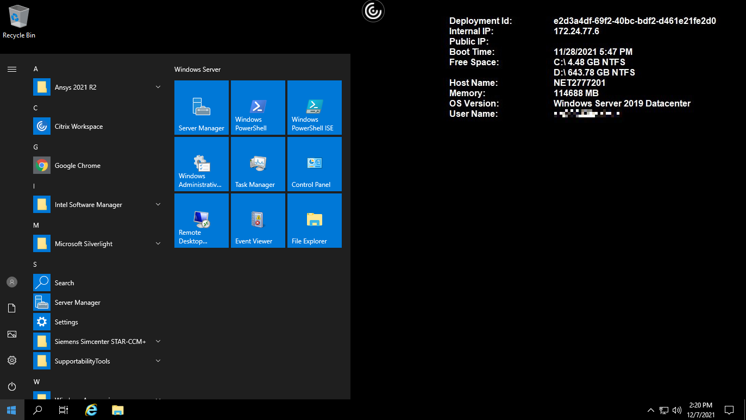Click the Citrix logo at the top of the desktop
The height and width of the screenshot is (420, 746).
point(373,11)
